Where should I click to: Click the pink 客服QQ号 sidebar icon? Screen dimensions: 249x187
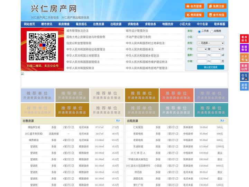(244, 67)
